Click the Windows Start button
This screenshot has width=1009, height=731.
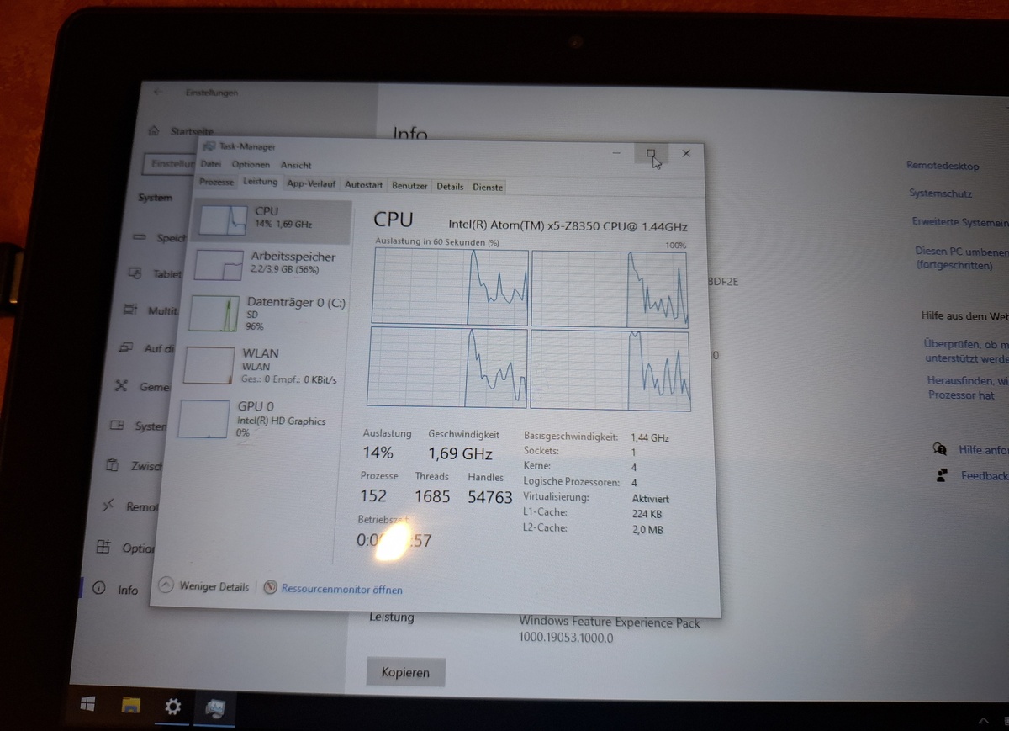coord(87,703)
